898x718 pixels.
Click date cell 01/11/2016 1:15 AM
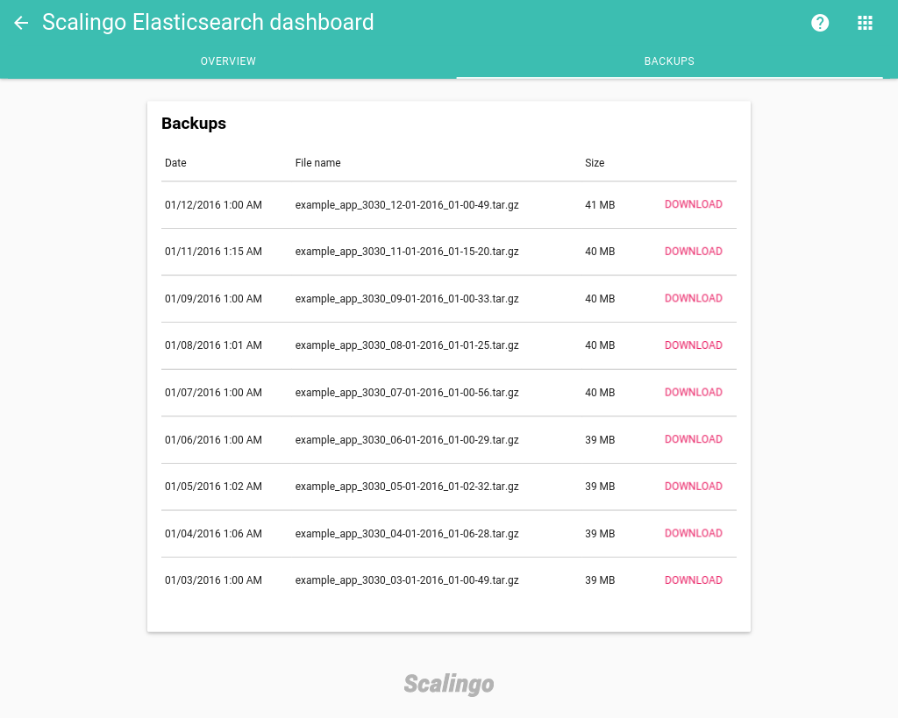pyautogui.click(x=213, y=252)
